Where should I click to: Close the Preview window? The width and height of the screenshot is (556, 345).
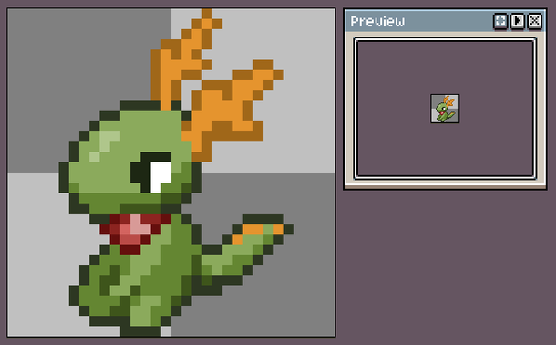coord(534,21)
